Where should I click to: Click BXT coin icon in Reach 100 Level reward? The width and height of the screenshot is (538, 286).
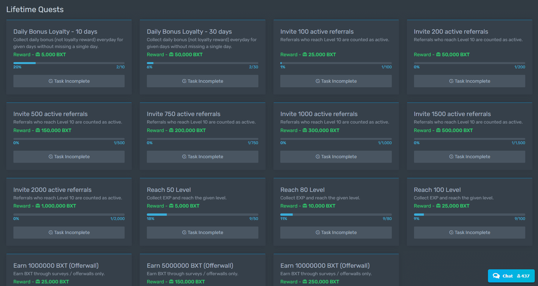pos(438,206)
